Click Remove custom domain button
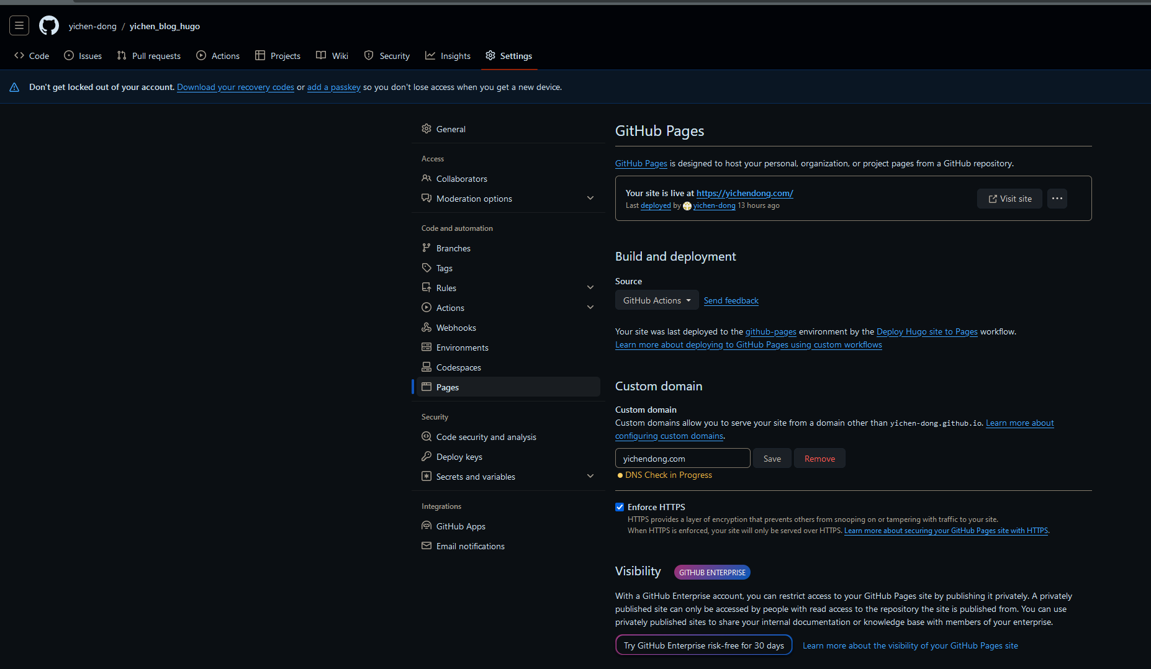The height and width of the screenshot is (669, 1151). (x=819, y=459)
